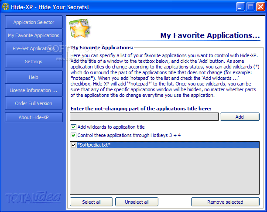Viewport: 267px width, 212px height.
Task: Focus the application title text field
Action: pyautogui.click(x=144, y=117)
